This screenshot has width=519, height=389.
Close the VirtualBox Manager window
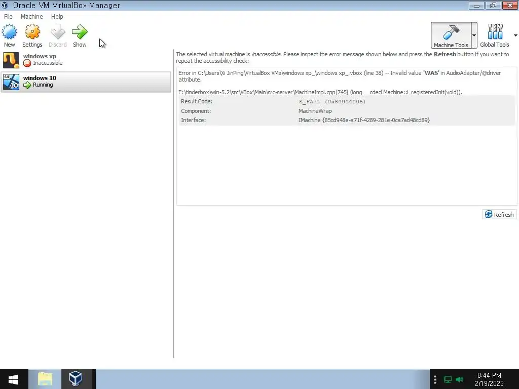pos(510,5)
